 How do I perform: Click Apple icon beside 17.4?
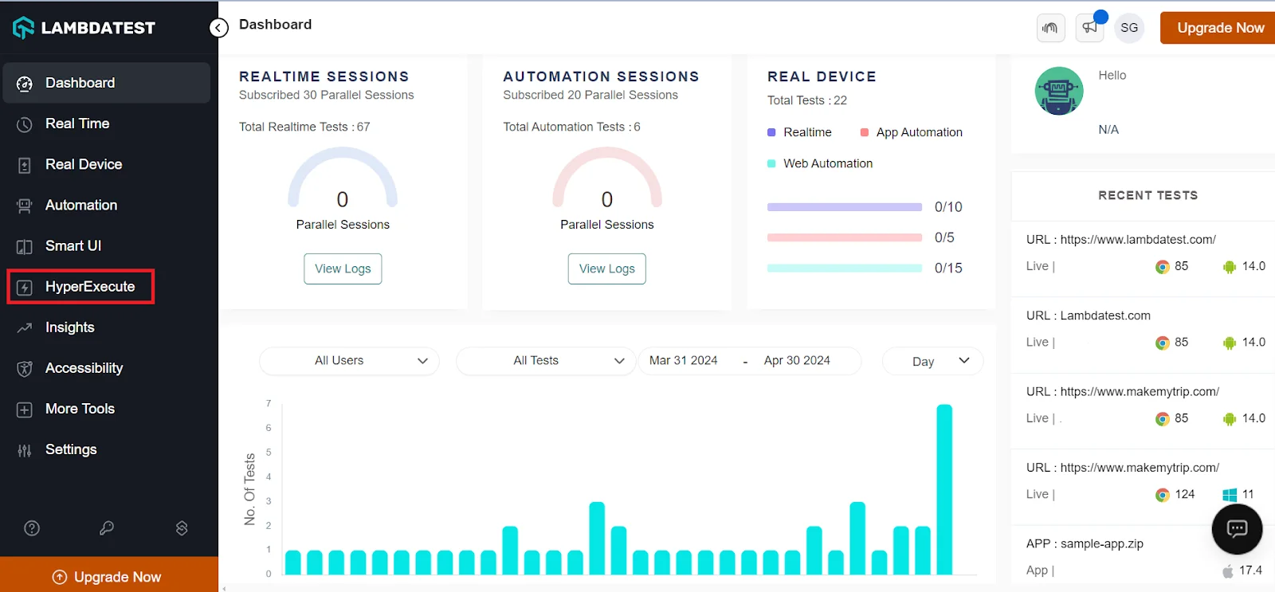[1228, 570]
